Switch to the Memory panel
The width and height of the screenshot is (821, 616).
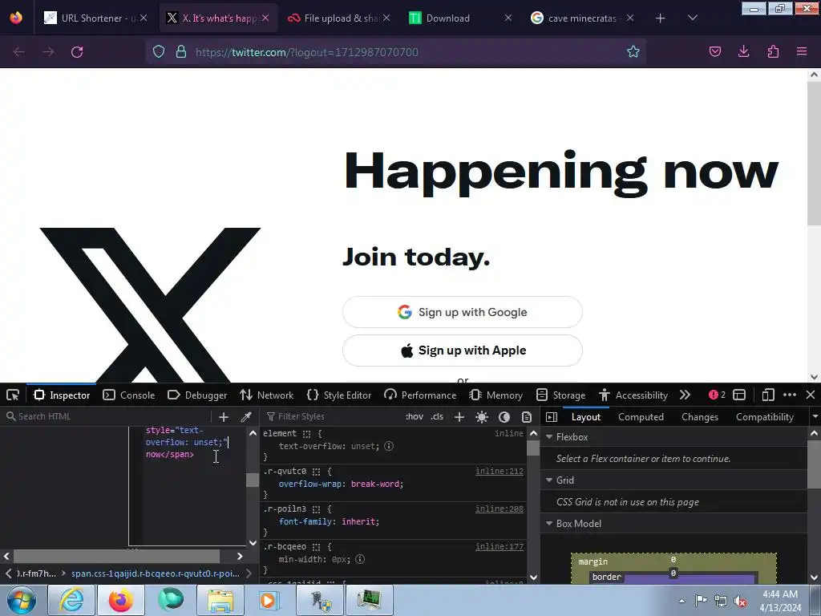pos(496,395)
